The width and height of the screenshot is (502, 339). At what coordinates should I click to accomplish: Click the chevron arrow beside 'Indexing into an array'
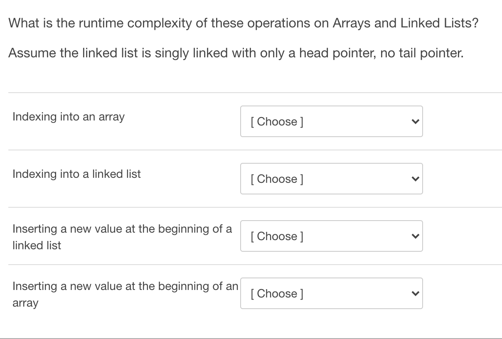click(414, 122)
